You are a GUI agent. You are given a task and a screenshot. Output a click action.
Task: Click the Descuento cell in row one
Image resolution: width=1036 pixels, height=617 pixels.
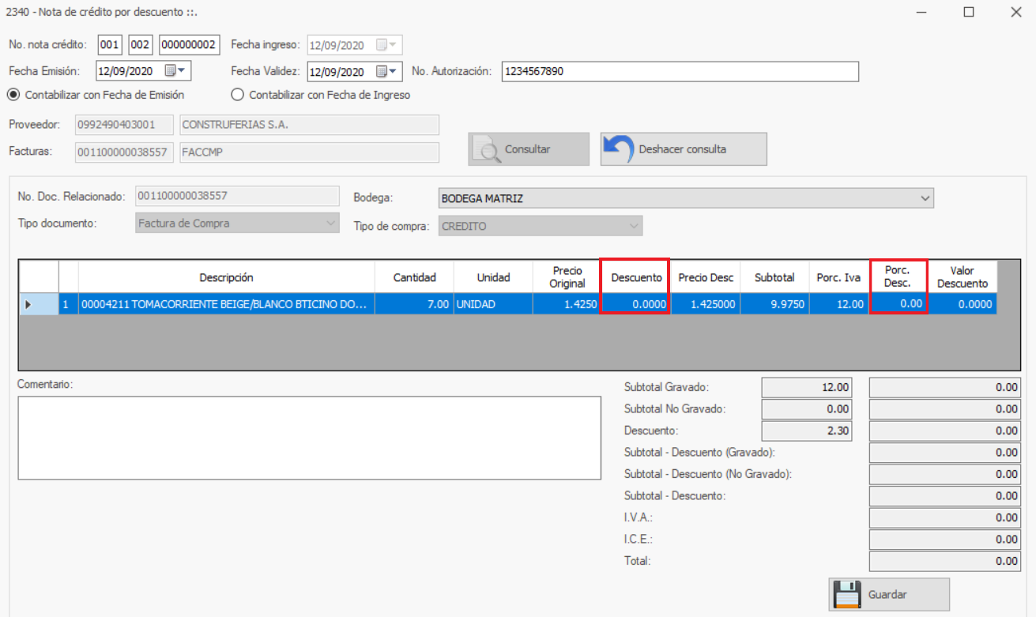point(635,304)
